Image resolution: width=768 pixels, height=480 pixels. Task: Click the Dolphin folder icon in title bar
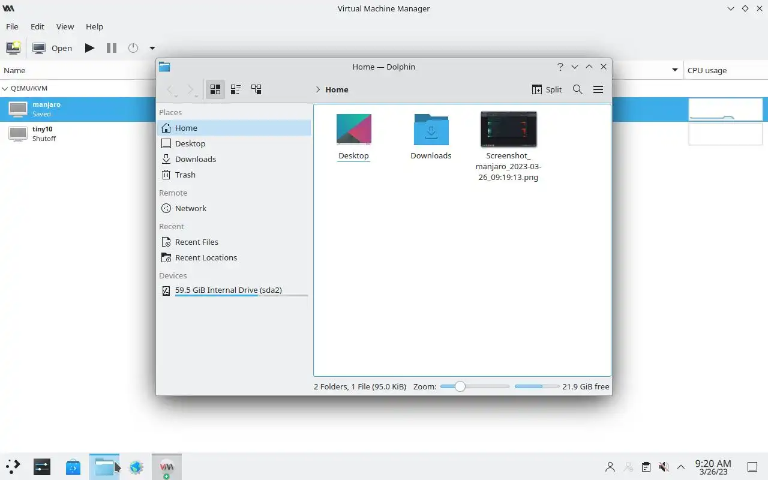click(x=164, y=67)
